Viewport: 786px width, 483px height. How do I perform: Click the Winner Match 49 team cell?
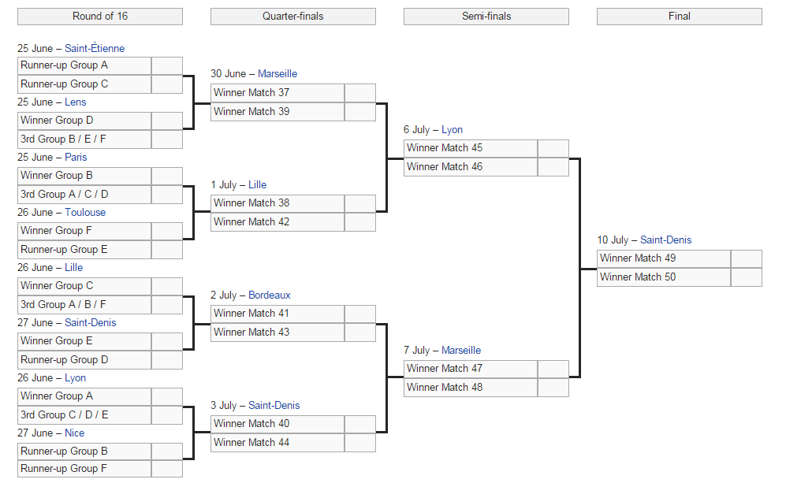664,258
